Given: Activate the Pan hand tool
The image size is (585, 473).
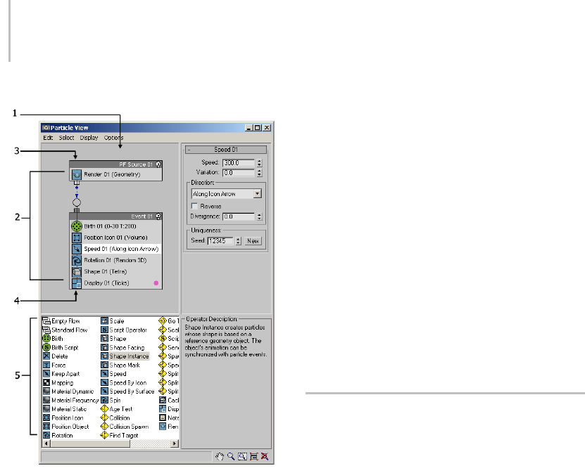Looking at the screenshot, I should pyautogui.click(x=220, y=456).
